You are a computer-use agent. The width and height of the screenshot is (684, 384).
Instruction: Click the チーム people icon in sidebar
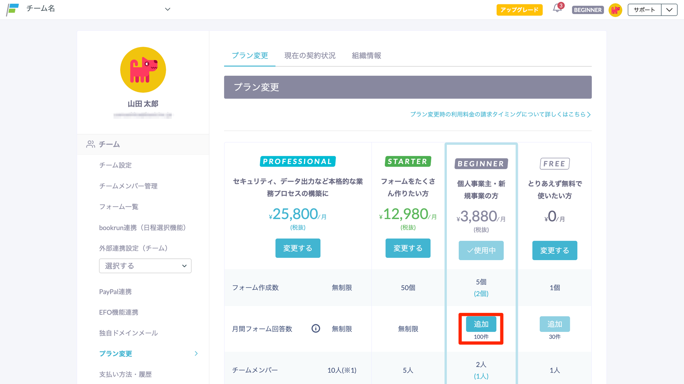(x=91, y=144)
